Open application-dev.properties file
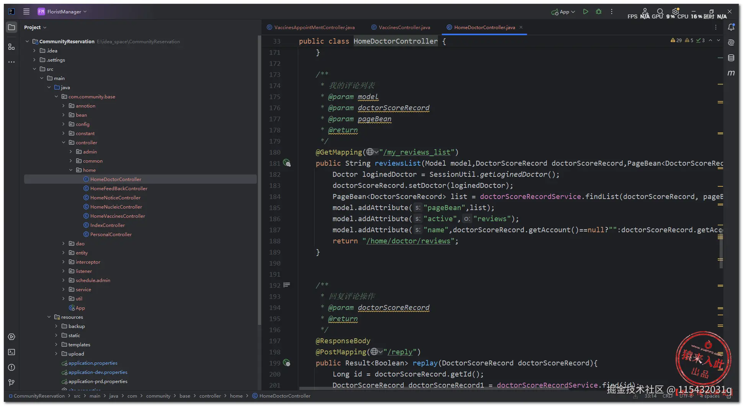743x406 pixels. pyautogui.click(x=98, y=372)
